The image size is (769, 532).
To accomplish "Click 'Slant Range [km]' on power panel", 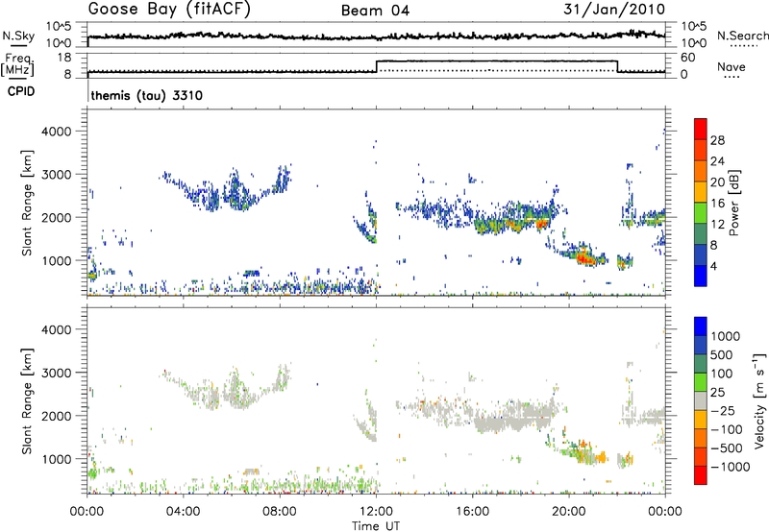I will (x=27, y=203).
